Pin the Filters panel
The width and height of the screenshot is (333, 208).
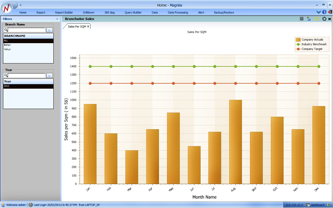coord(57,19)
